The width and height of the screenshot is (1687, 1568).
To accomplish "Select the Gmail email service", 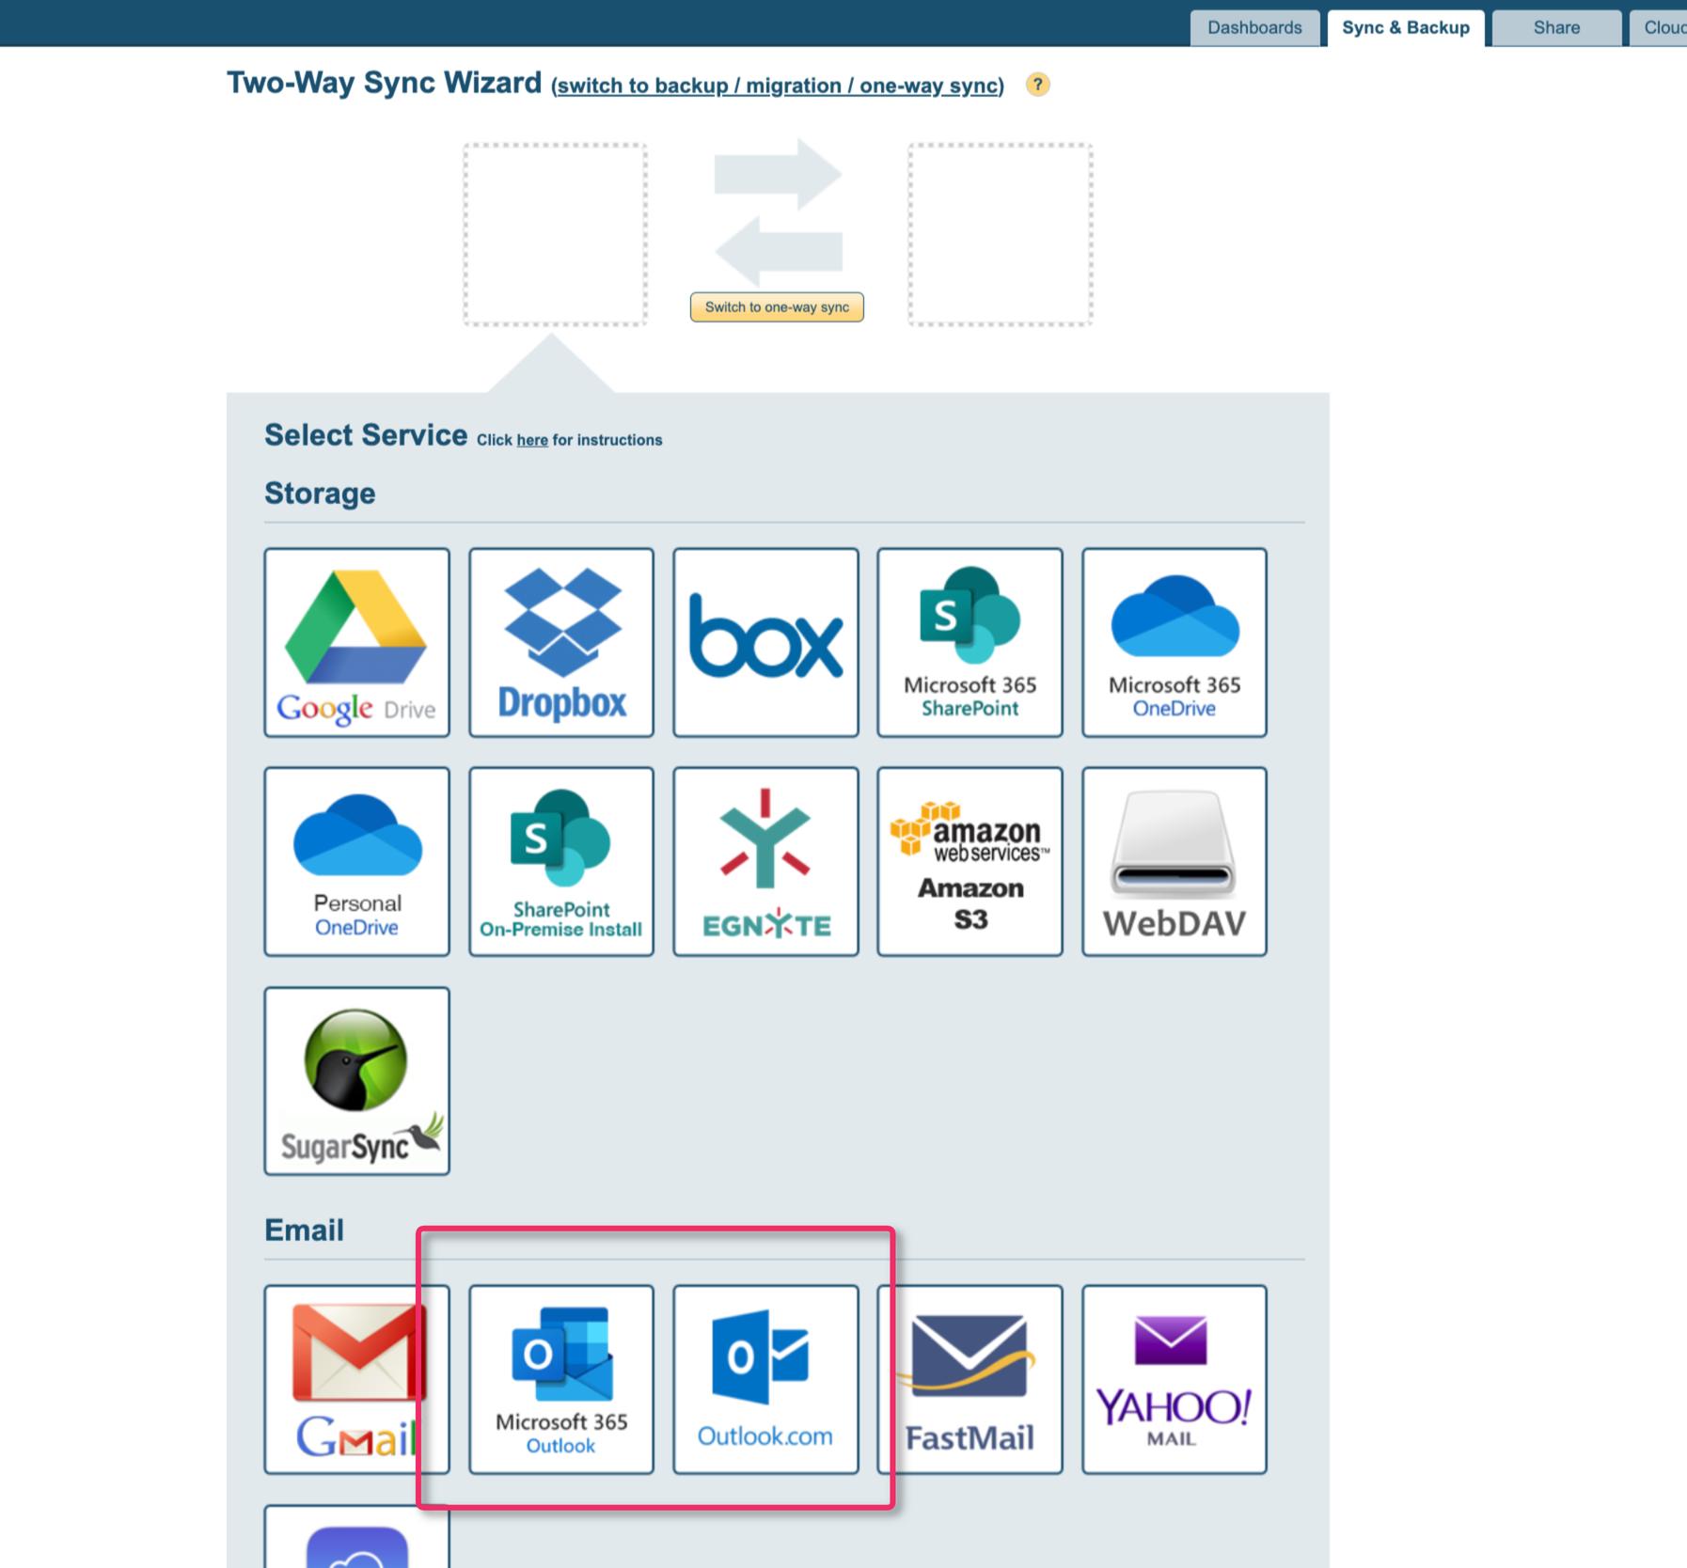I will point(356,1379).
